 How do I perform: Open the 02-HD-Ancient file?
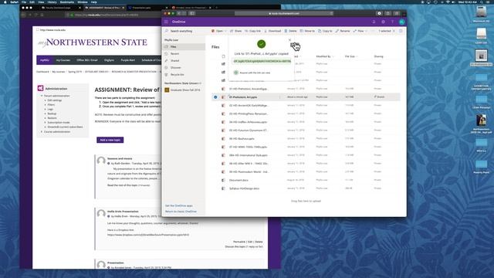tap(249, 105)
